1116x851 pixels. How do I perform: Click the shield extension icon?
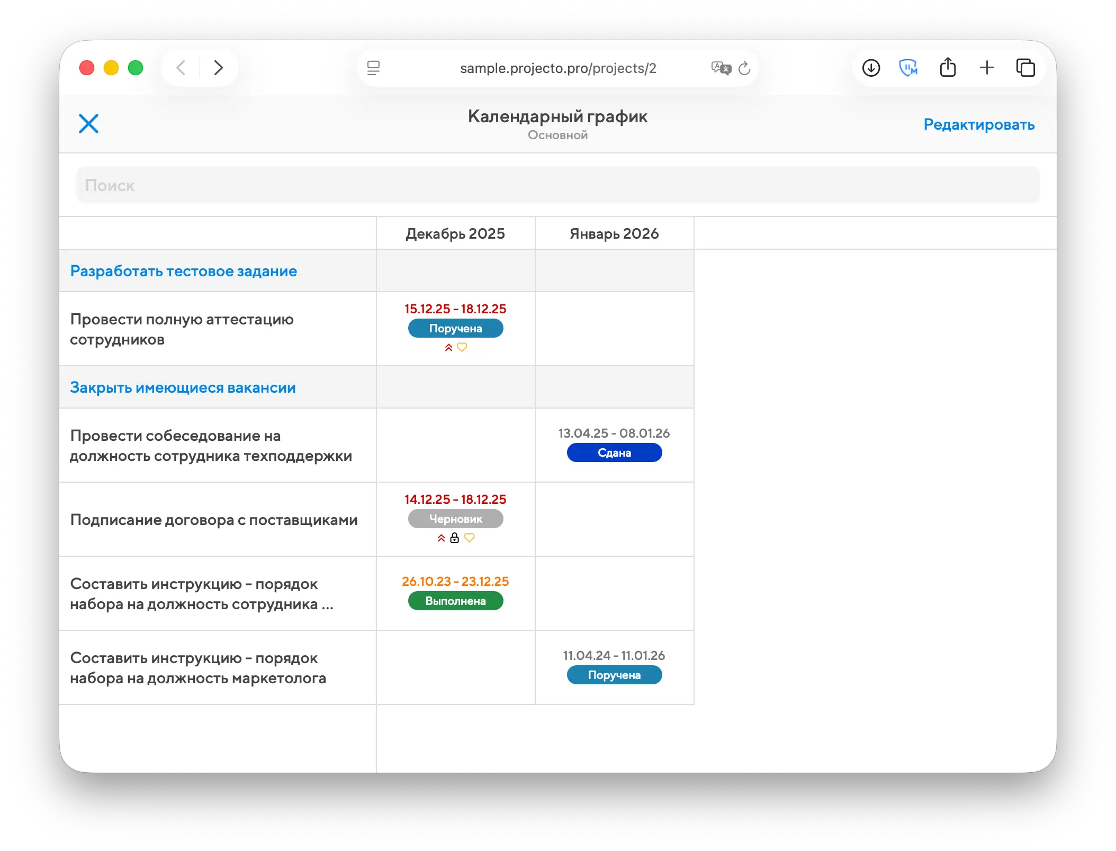pos(908,68)
